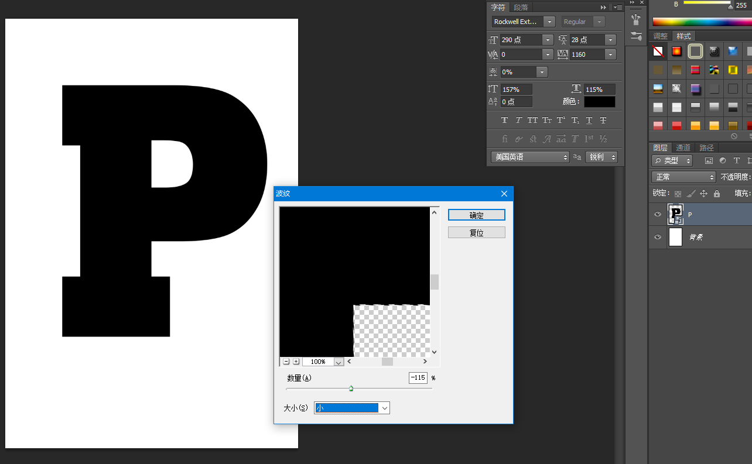Click the fractions (½) OpenType icon
Viewport: 752px width, 464px height.
[603, 139]
